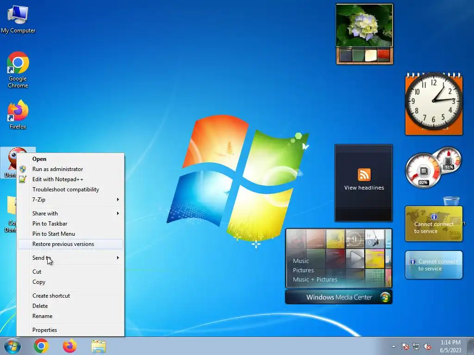
Task: Click the RSS feed icon in headlines gadget
Action: pyautogui.click(x=364, y=175)
